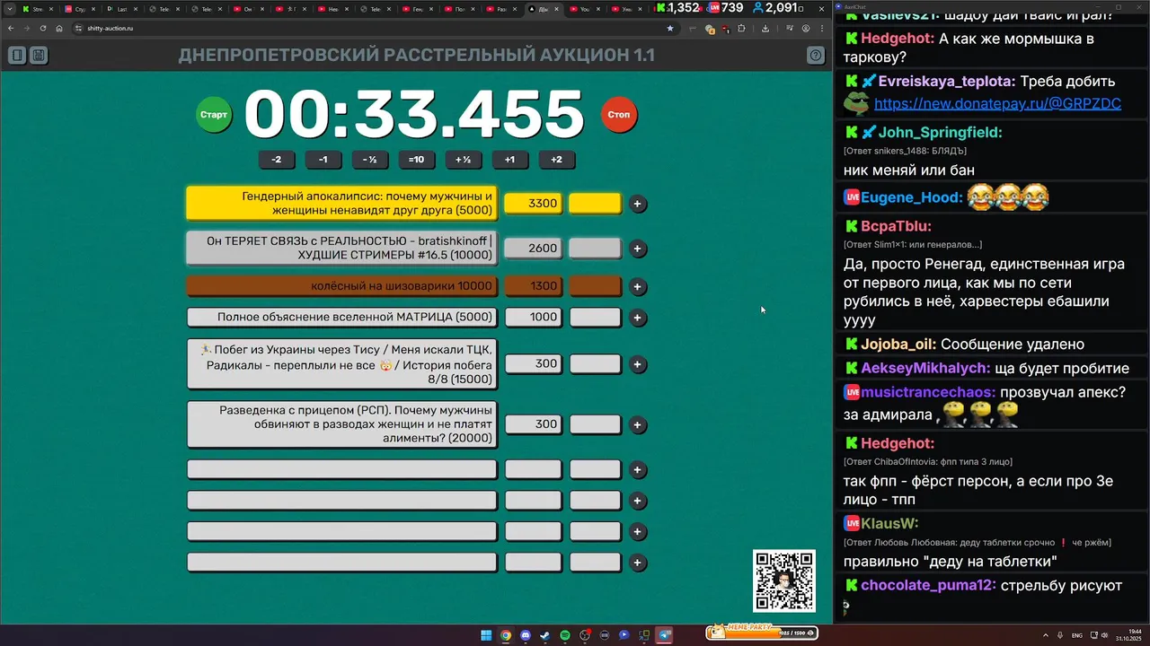Click the brown add-amount field beside 1300
The width and height of the screenshot is (1150, 646).
tap(595, 286)
